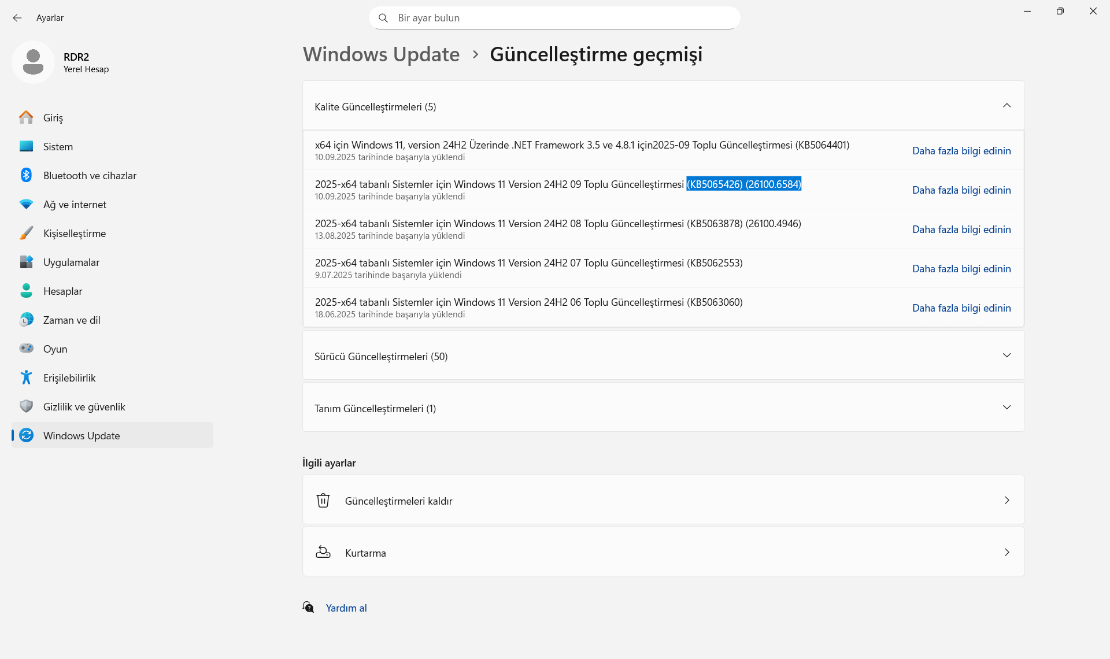The height and width of the screenshot is (659, 1110).
Task: Click the Hesaplar person icon
Action: pos(26,291)
